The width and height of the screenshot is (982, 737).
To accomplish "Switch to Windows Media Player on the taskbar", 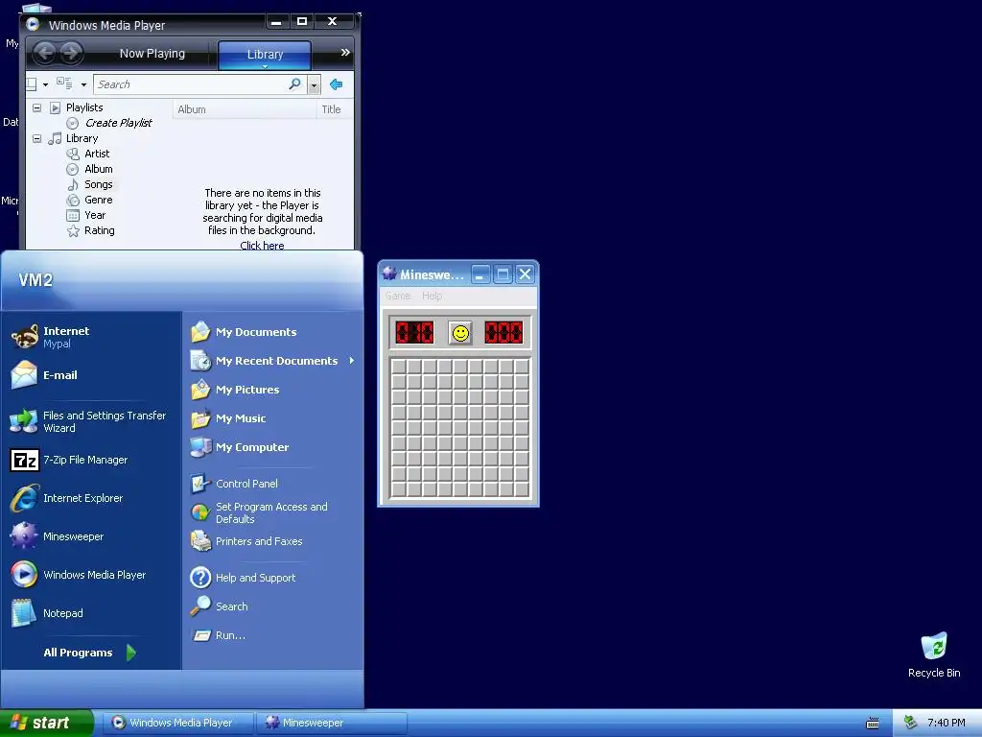I will point(179,723).
